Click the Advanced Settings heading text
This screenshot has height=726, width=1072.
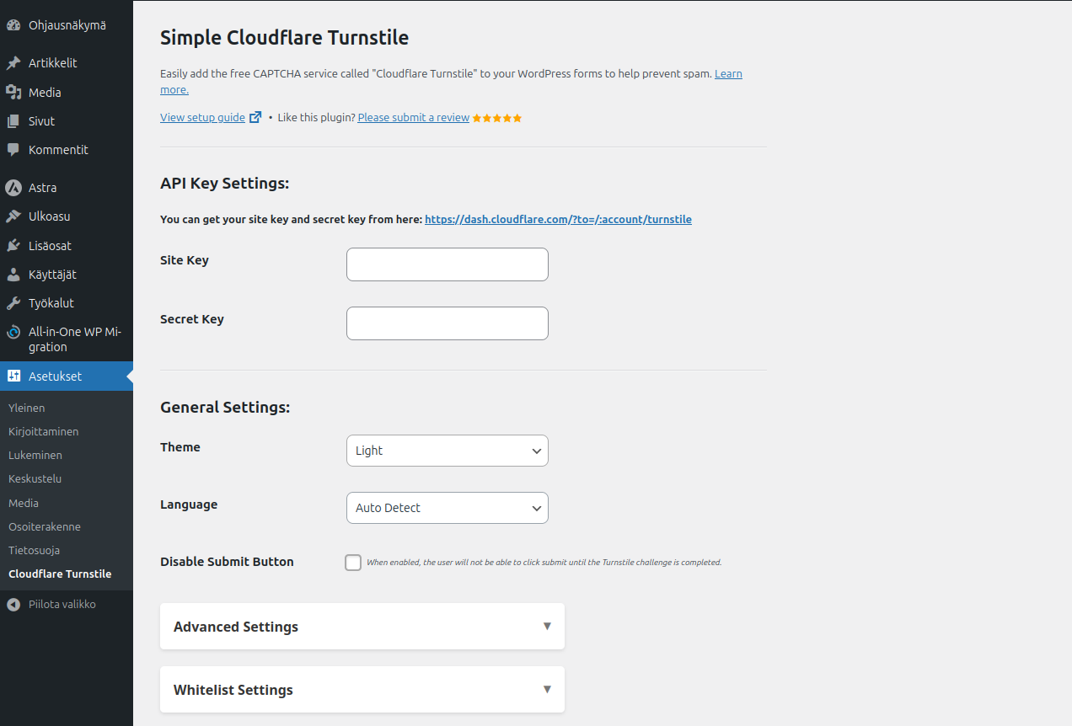click(236, 627)
